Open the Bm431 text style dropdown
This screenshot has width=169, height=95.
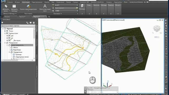[x=77, y=5]
